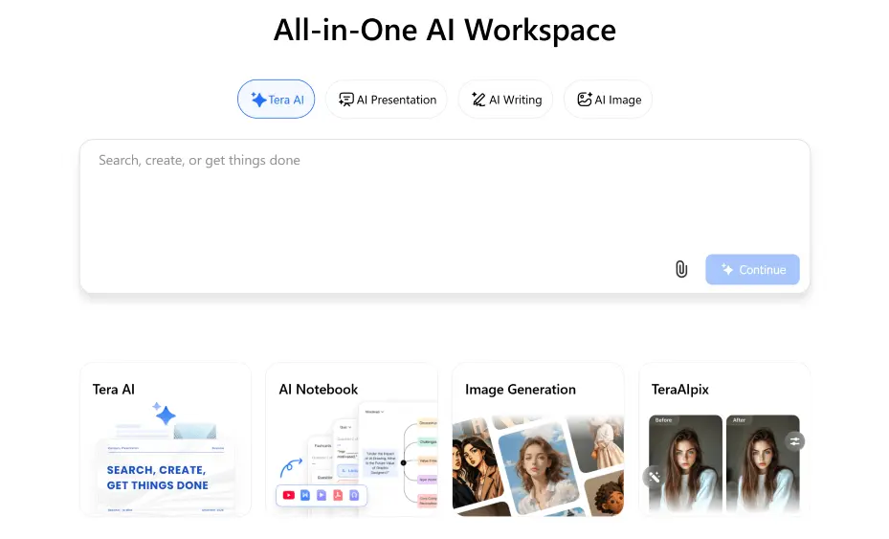Click the pencil icon in AI Writing tab
The image size is (889, 539).
(x=478, y=100)
